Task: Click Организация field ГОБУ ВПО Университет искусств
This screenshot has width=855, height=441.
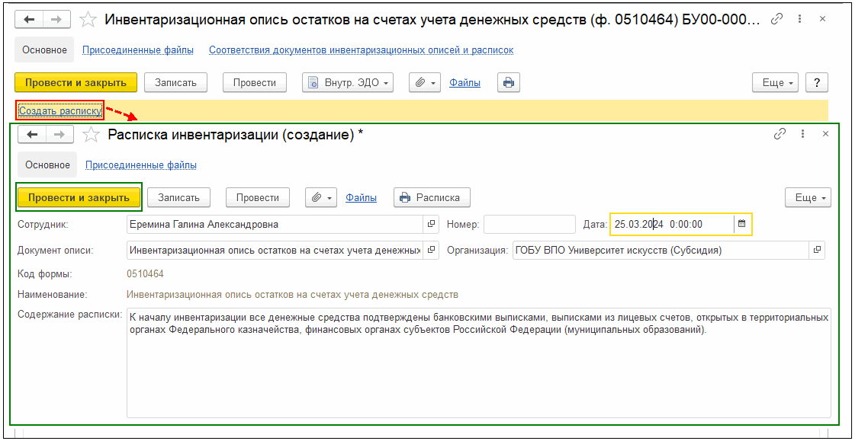Action: point(661,250)
